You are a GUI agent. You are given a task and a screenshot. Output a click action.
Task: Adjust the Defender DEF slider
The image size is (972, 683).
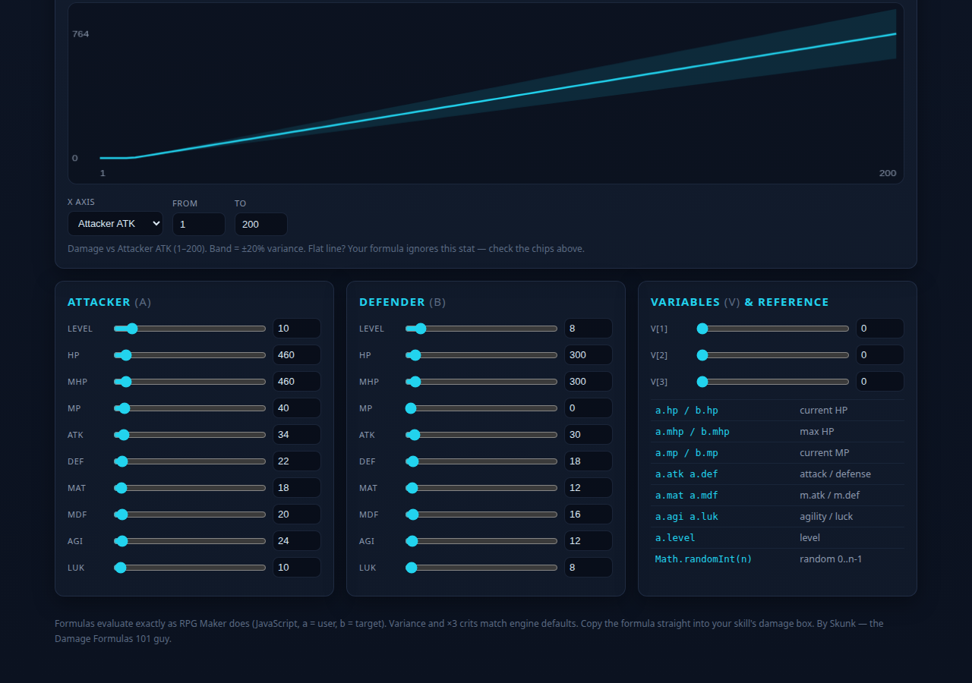481,461
